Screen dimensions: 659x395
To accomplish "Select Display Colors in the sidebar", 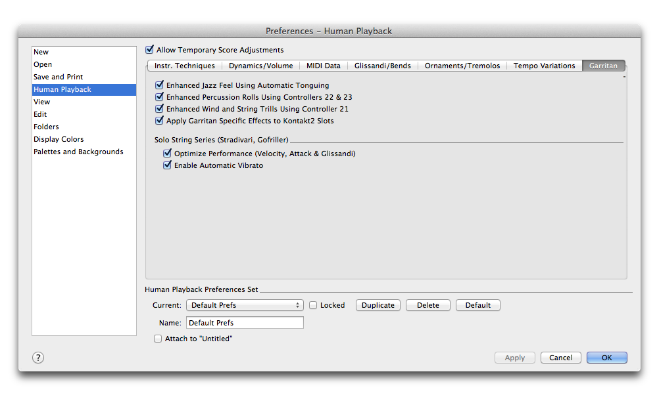I will pyautogui.click(x=59, y=139).
